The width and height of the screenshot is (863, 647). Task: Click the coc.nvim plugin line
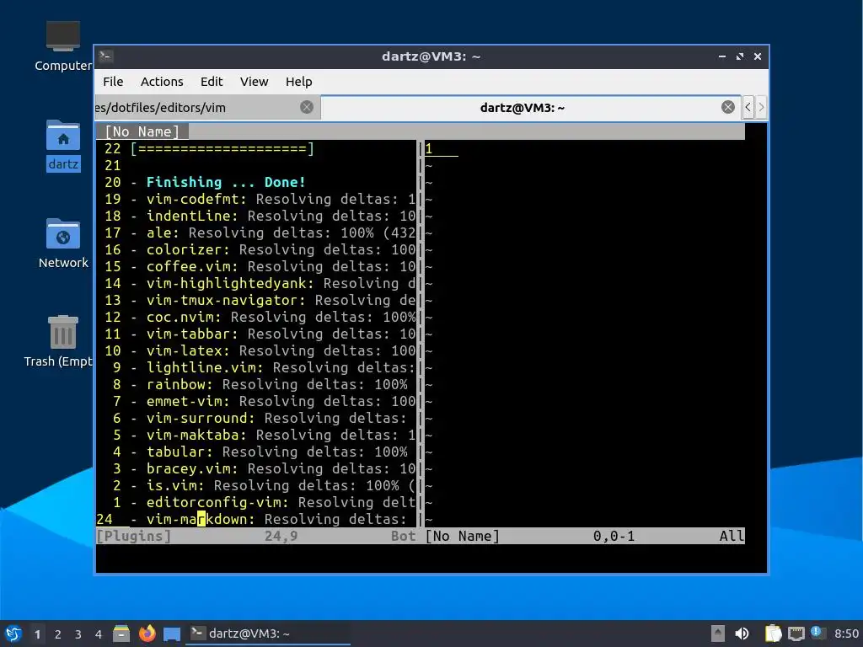(x=256, y=317)
